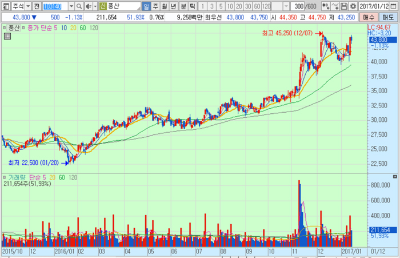
Task: Open the calendar date picker icon
Action: [x=395, y=6]
